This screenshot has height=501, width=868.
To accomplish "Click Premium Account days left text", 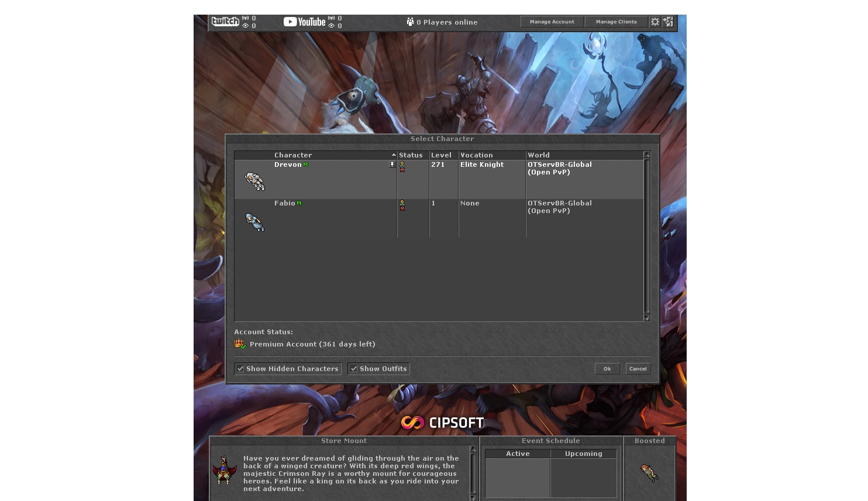I will (312, 344).
